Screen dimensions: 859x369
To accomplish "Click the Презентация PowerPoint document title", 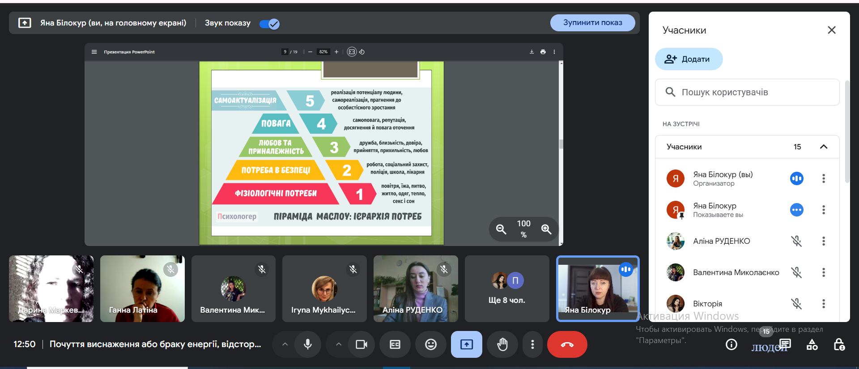I will click(129, 52).
